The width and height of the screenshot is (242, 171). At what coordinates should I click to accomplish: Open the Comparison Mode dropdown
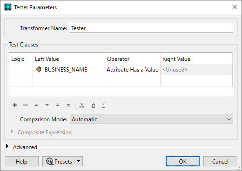pyautogui.click(x=151, y=119)
